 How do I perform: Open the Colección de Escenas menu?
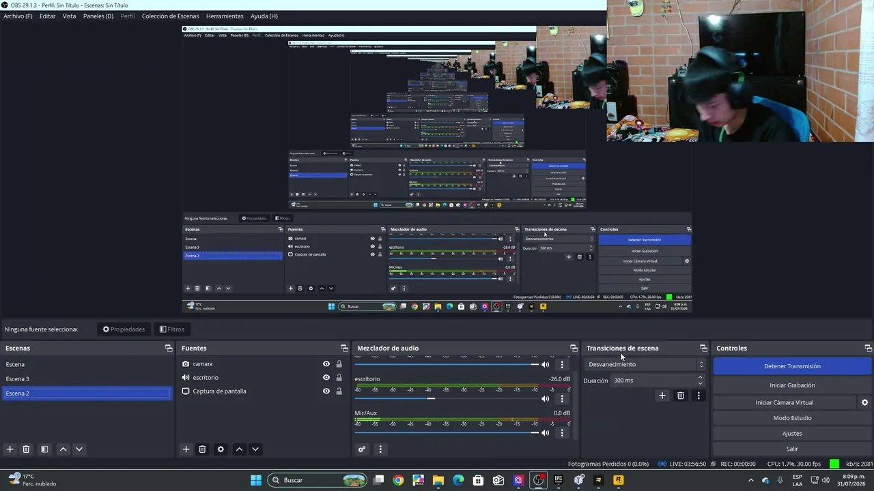[170, 16]
